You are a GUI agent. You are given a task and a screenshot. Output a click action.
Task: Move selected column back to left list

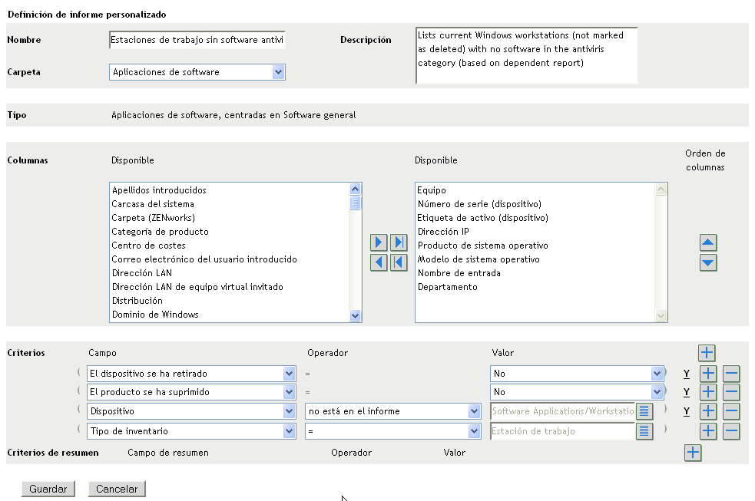[379, 262]
